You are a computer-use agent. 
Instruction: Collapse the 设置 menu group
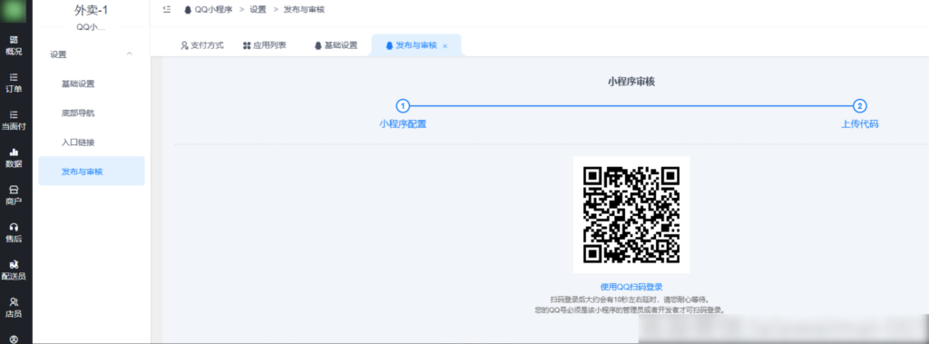point(130,54)
